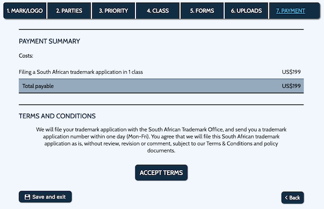This screenshot has width=324, height=209.
Task: Select the 4. Class tab
Action: [x=158, y=11]
